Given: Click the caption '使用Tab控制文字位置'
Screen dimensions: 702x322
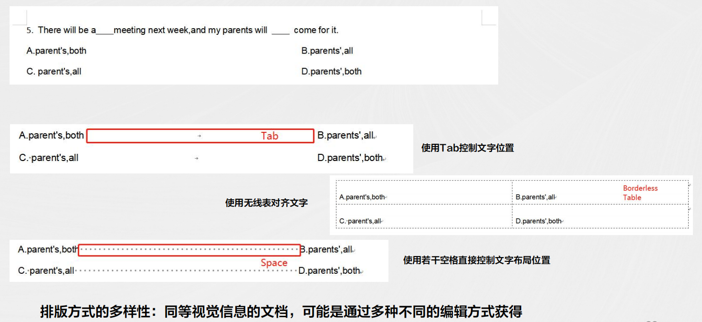Looking at the screenshot, I should (x=468, y=148).
